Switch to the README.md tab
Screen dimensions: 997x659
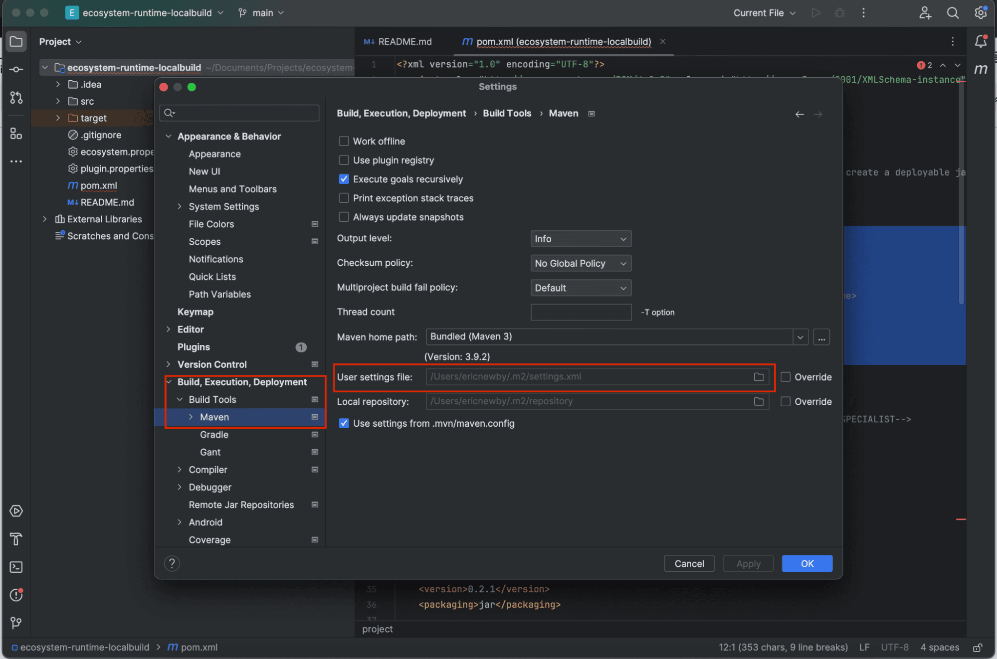click(x=404, y=42)
